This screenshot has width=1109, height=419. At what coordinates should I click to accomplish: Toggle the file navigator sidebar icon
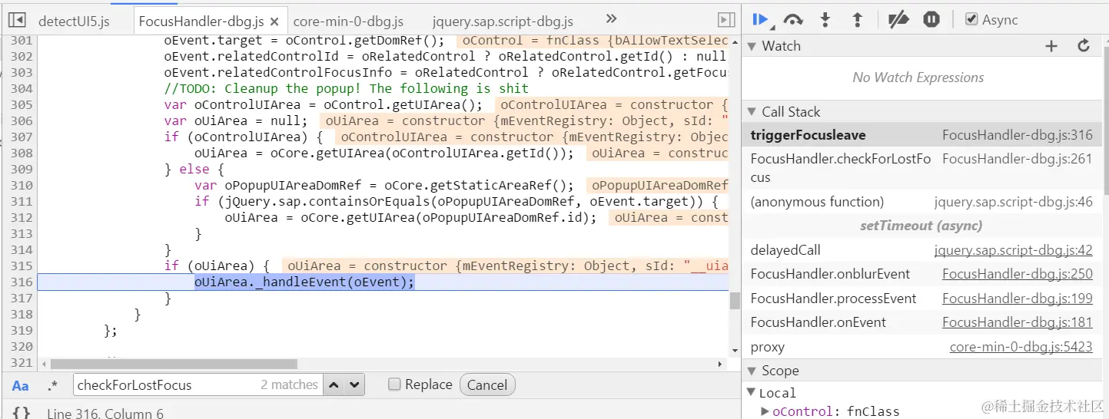coord(18,20)
